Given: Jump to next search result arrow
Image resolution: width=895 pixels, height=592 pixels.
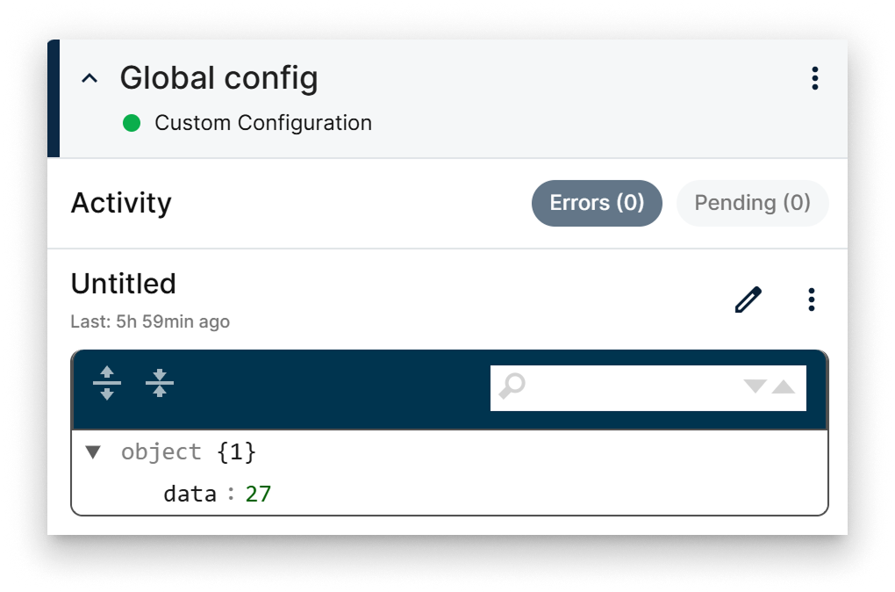Looking at the screenshot, I should (x=755, y=386).
